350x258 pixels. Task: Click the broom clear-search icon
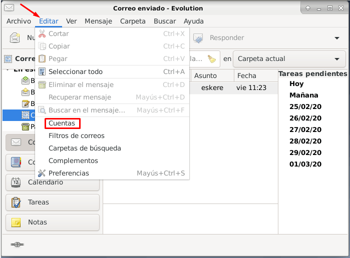212,59
